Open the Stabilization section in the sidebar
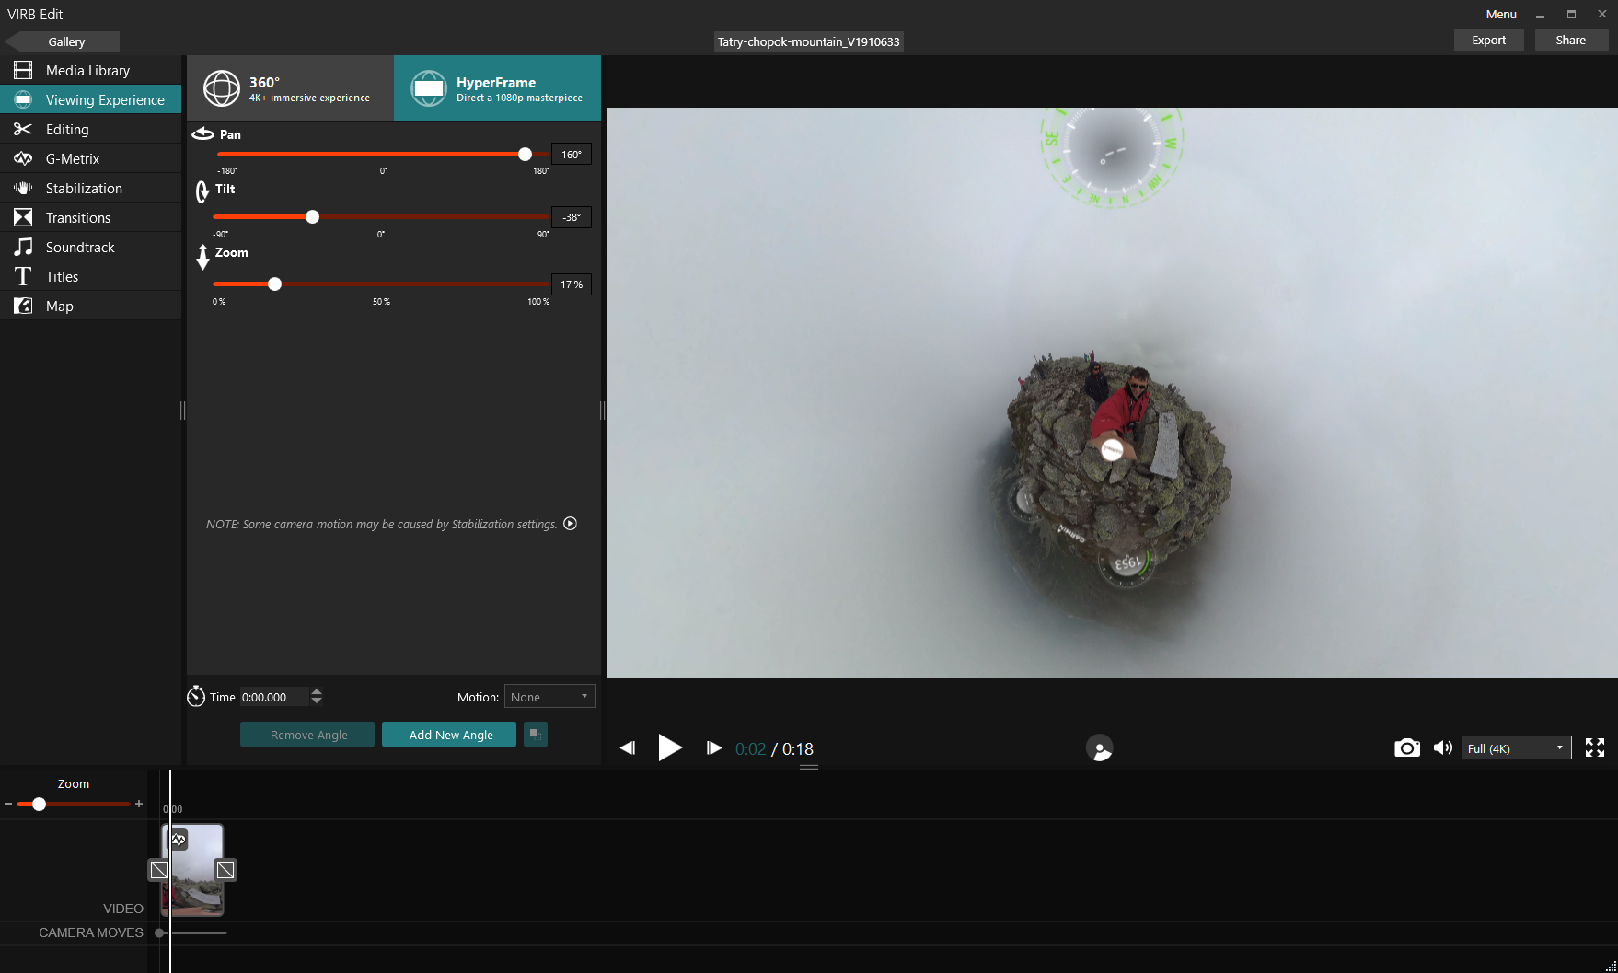1618x973 pixels. [x=91, y=188]
